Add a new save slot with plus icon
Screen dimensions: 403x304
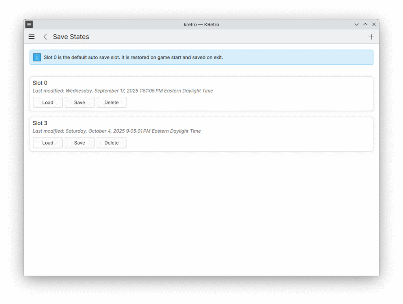point(371,37)
